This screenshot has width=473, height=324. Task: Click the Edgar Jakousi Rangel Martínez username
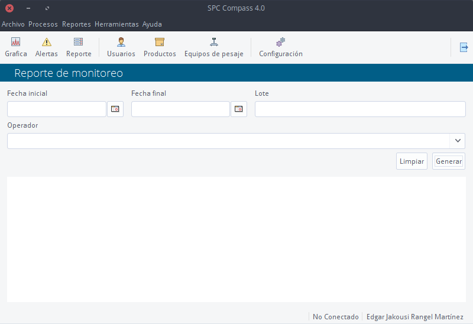tap(415, 317)
